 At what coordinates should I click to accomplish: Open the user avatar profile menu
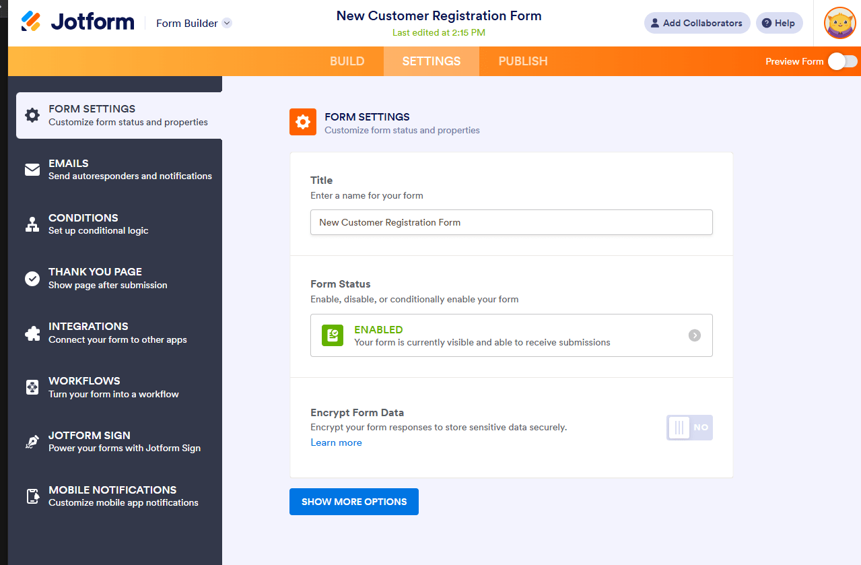[840, 23]
